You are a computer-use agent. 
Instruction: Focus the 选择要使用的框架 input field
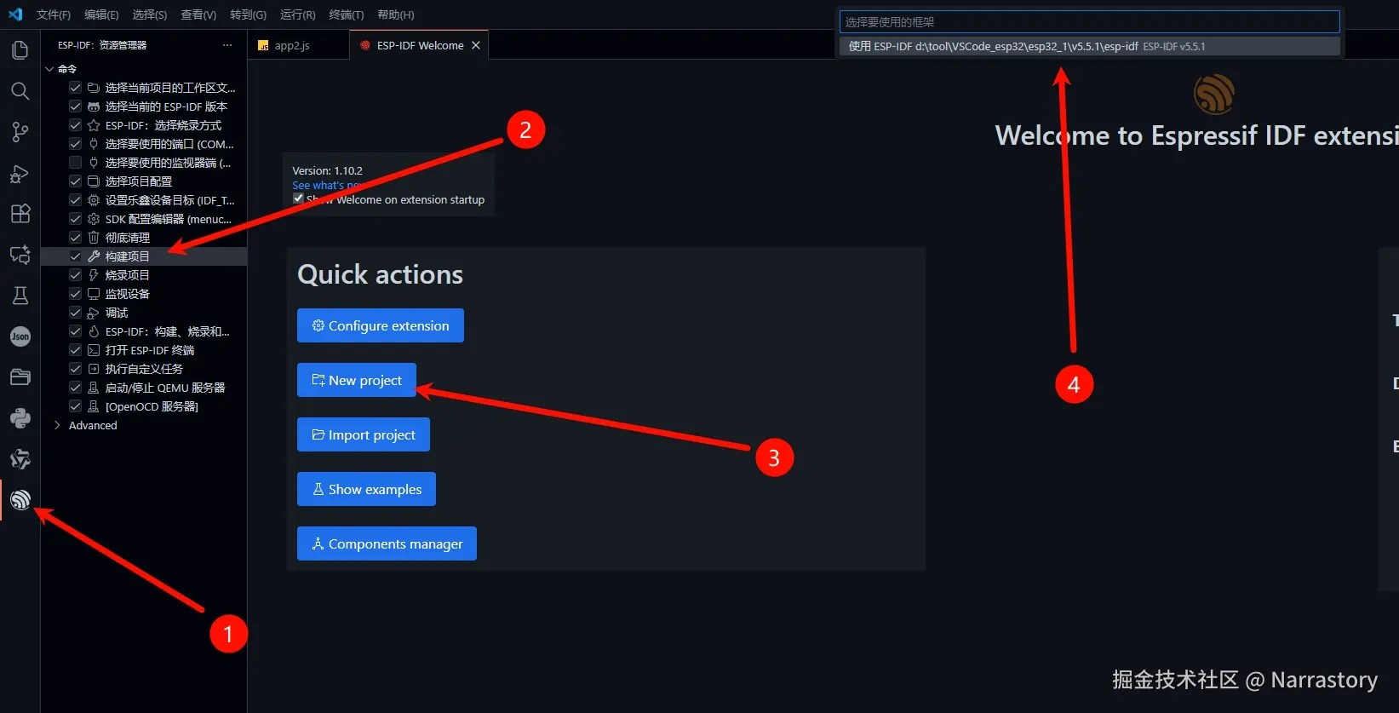click(1089, 22)
